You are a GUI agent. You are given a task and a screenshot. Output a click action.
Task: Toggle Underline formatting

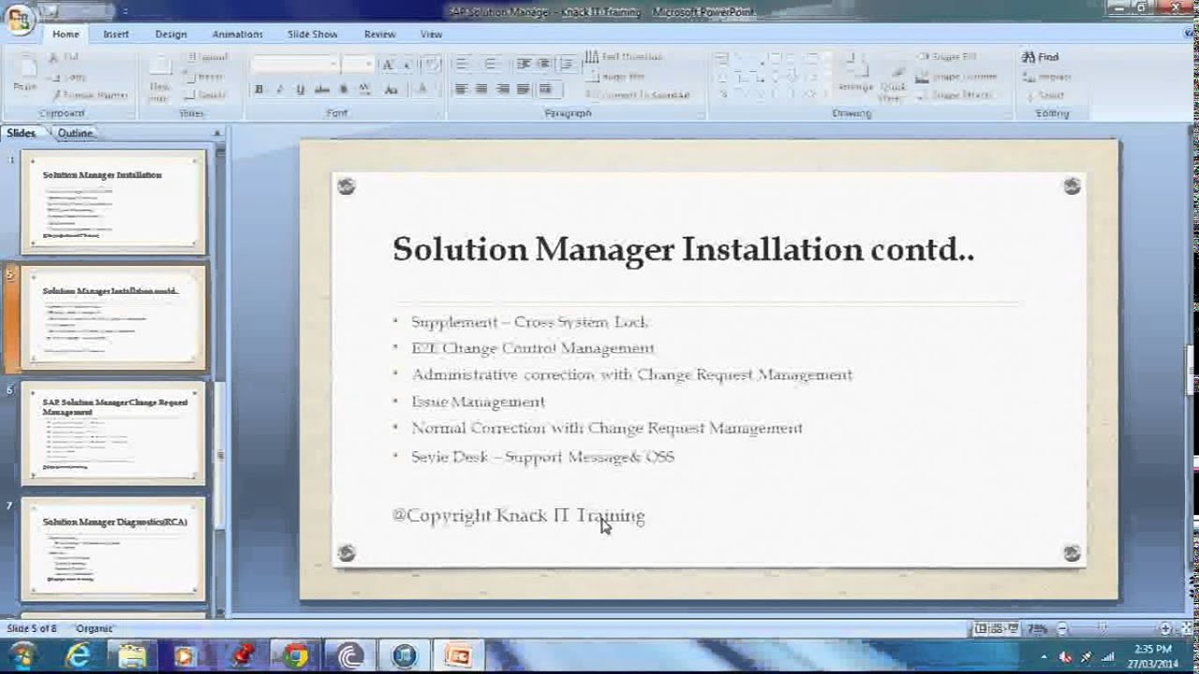pyautogui.click(x=300, y=90)
